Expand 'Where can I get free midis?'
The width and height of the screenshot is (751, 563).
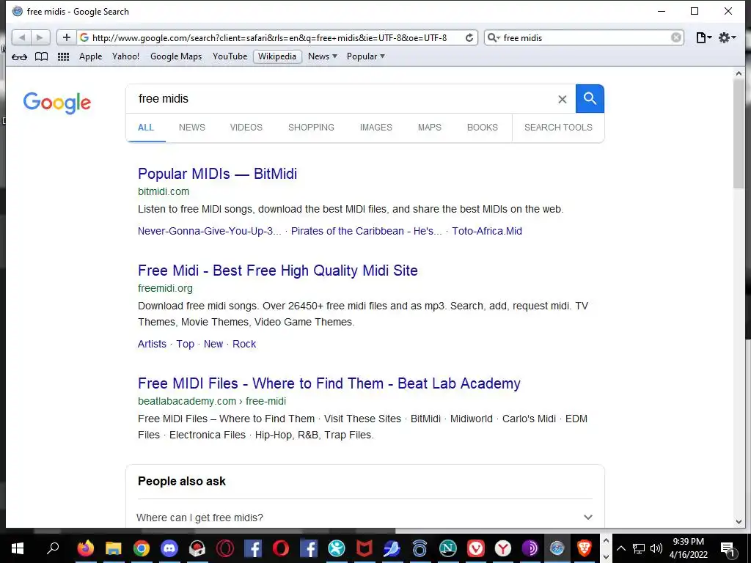coord(364,517)
